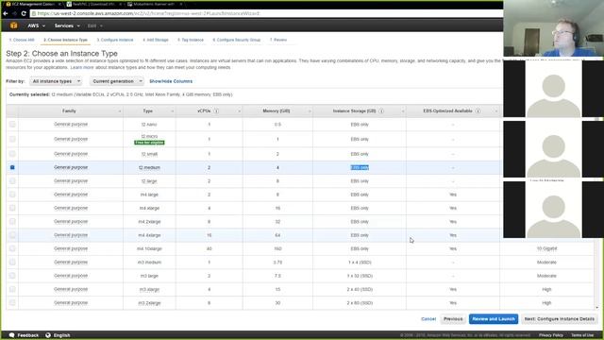604x340 pixels.
Task: Click the Show/Hide Columns link
Action: tap(171, 81)
